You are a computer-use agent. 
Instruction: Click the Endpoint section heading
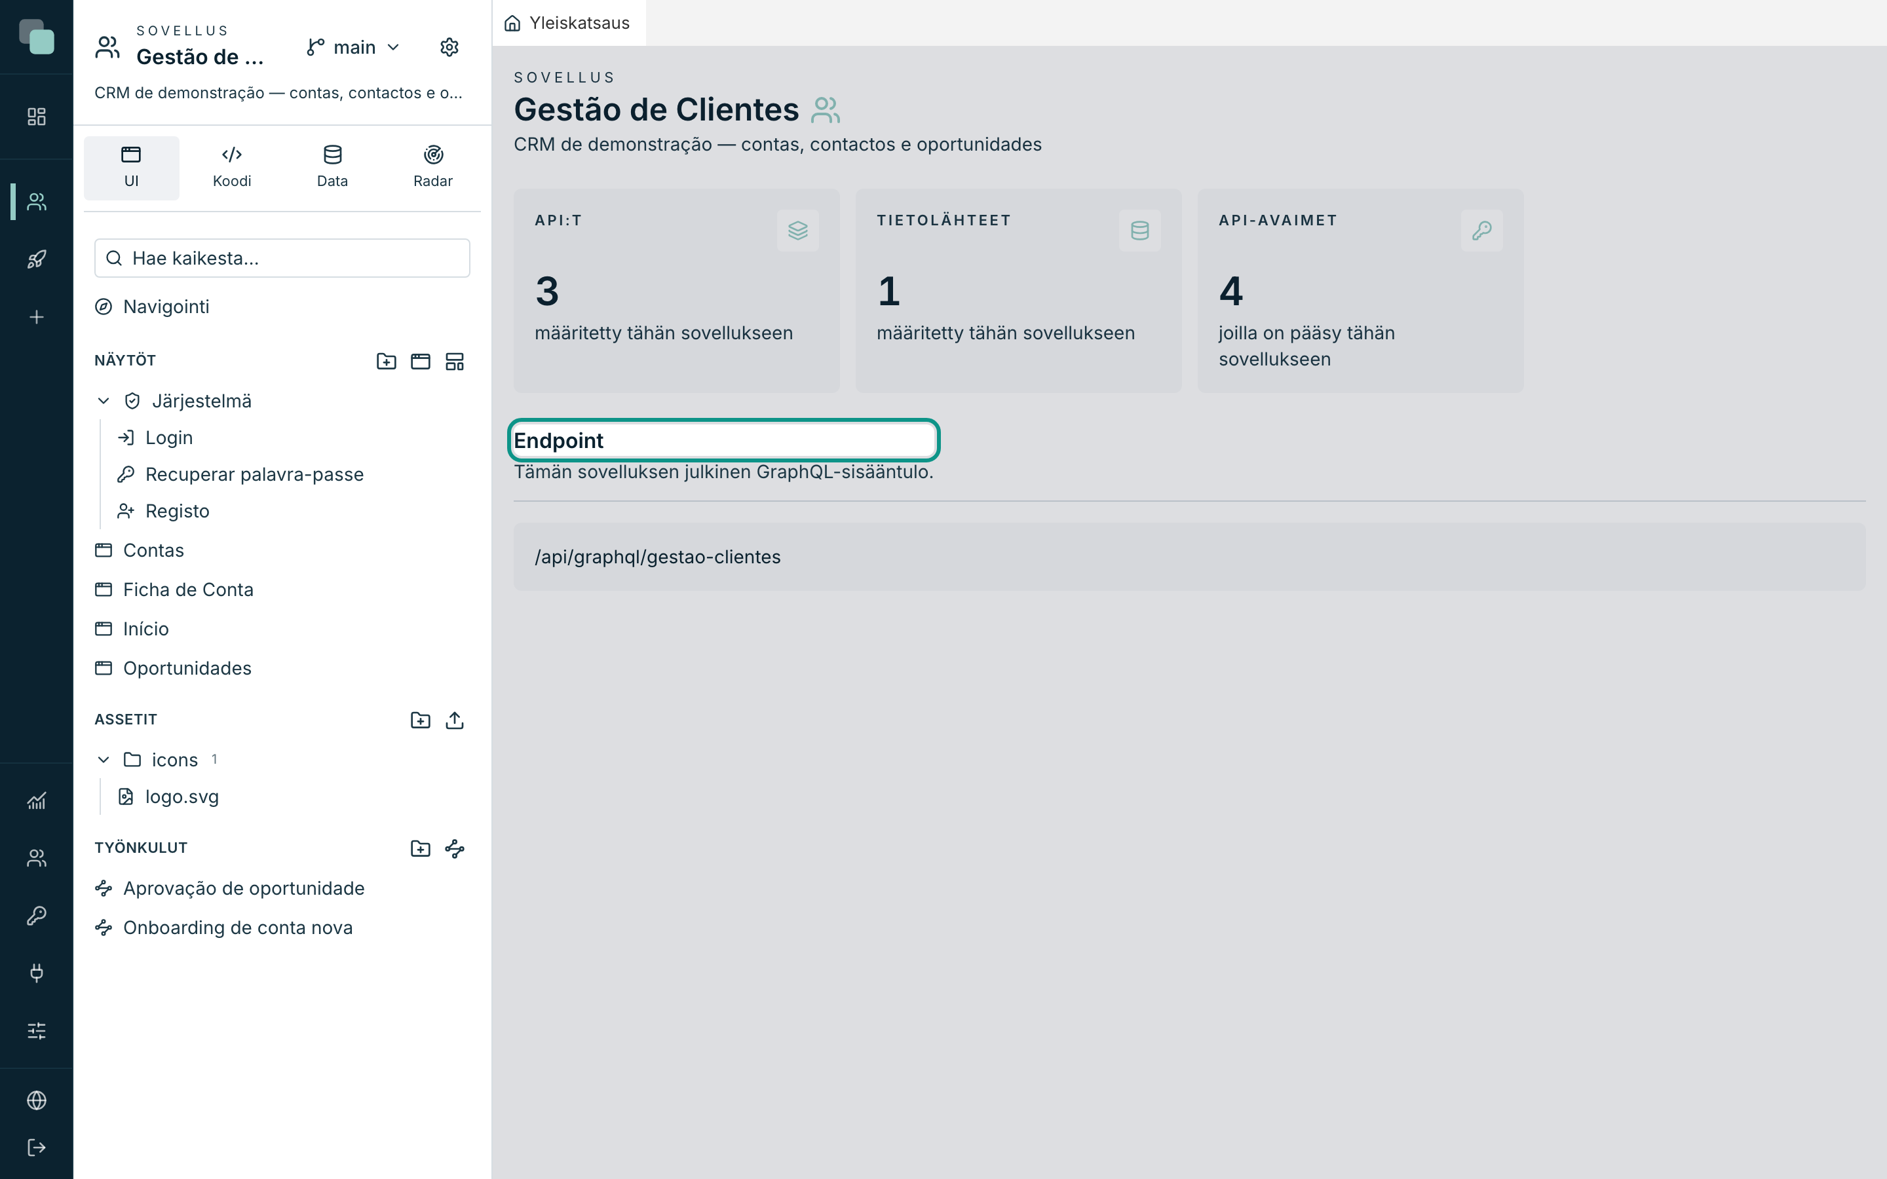[x=558, y=441]
